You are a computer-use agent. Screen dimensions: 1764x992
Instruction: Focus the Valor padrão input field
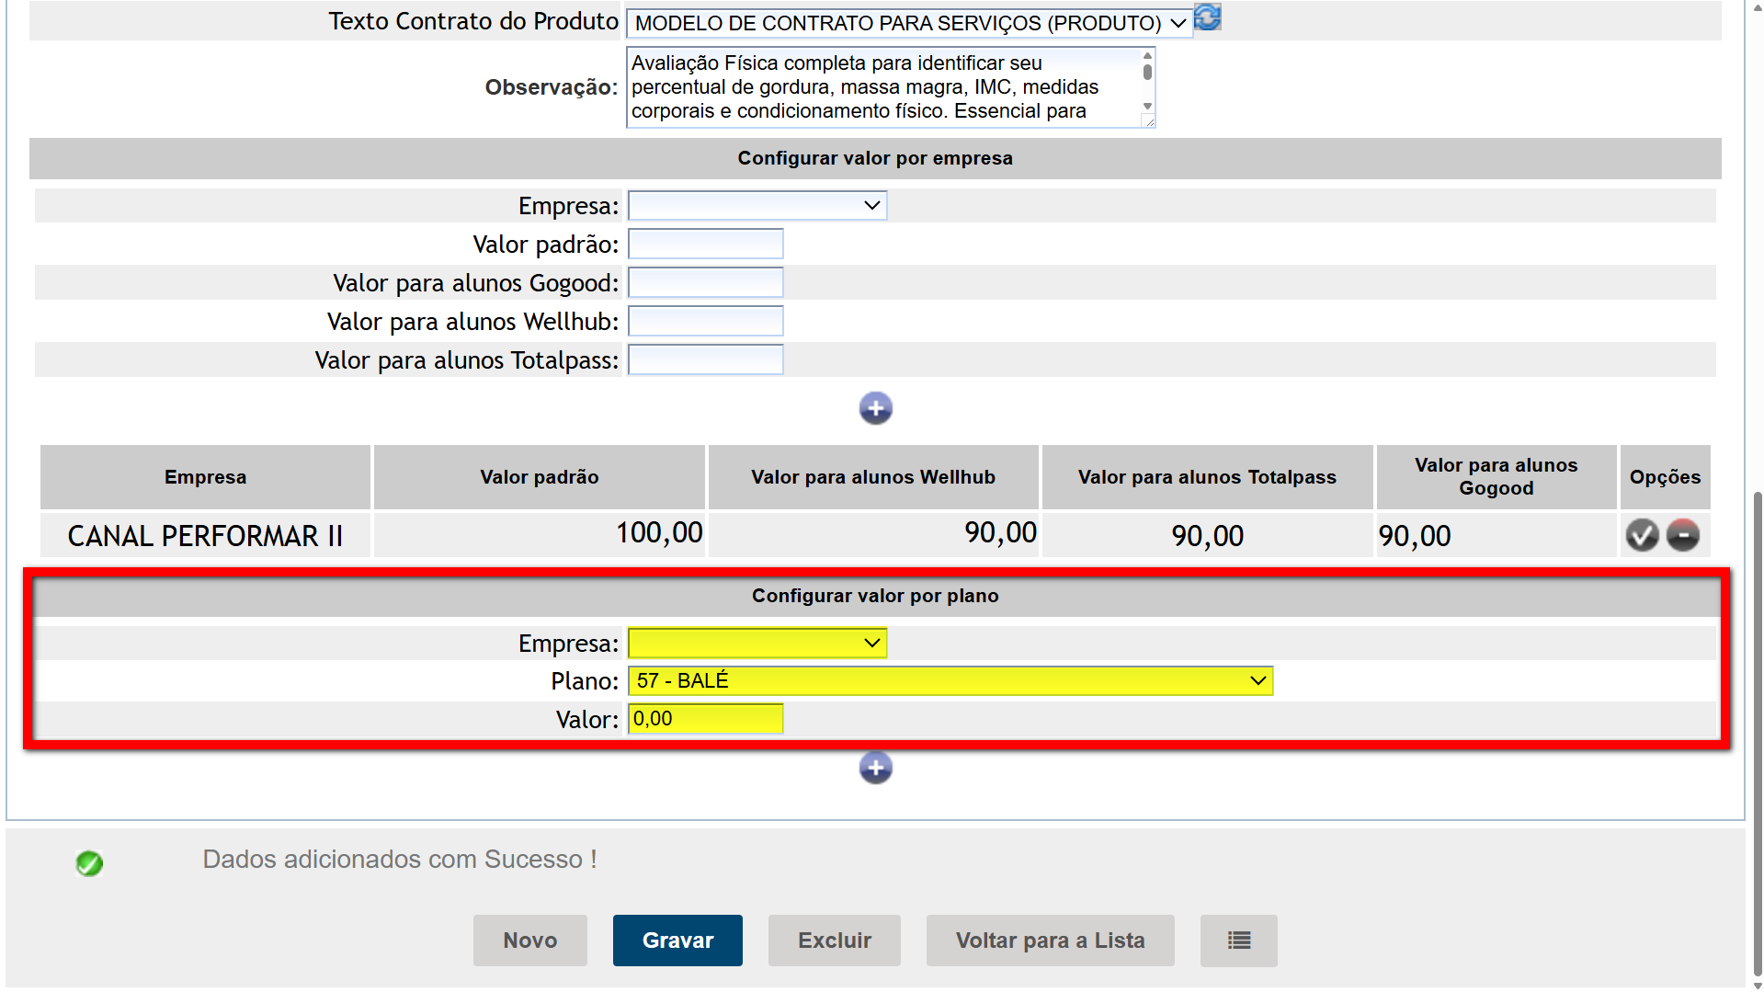[x=705, y=245]
